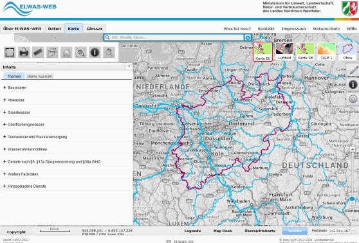The image size is (359, 243).
Task: Open map settings gear on right sidebar
Action: coord(353,99)
